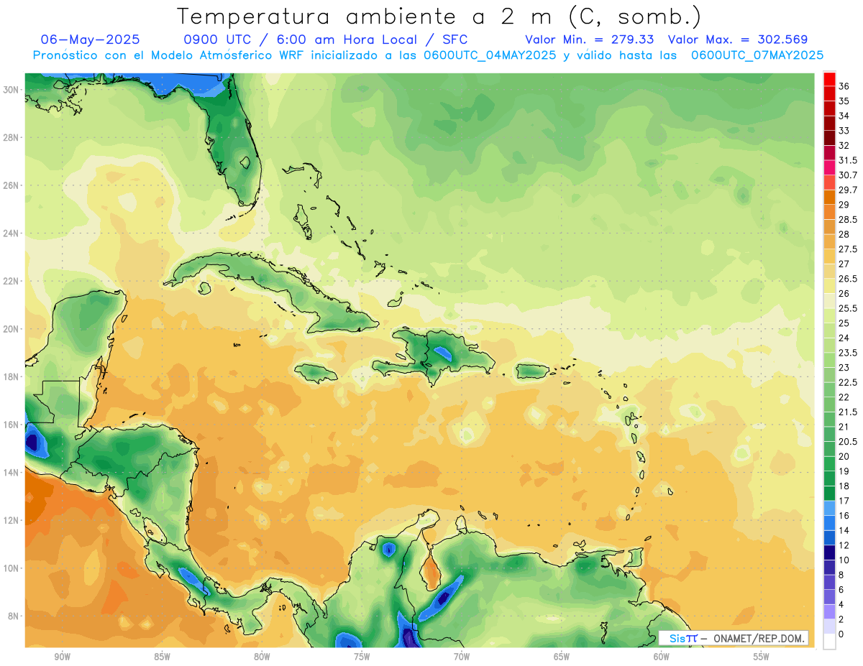Select the date text '06-May-2025'
The height and width of the screenshot is (666, 863).
coord(91,40)
